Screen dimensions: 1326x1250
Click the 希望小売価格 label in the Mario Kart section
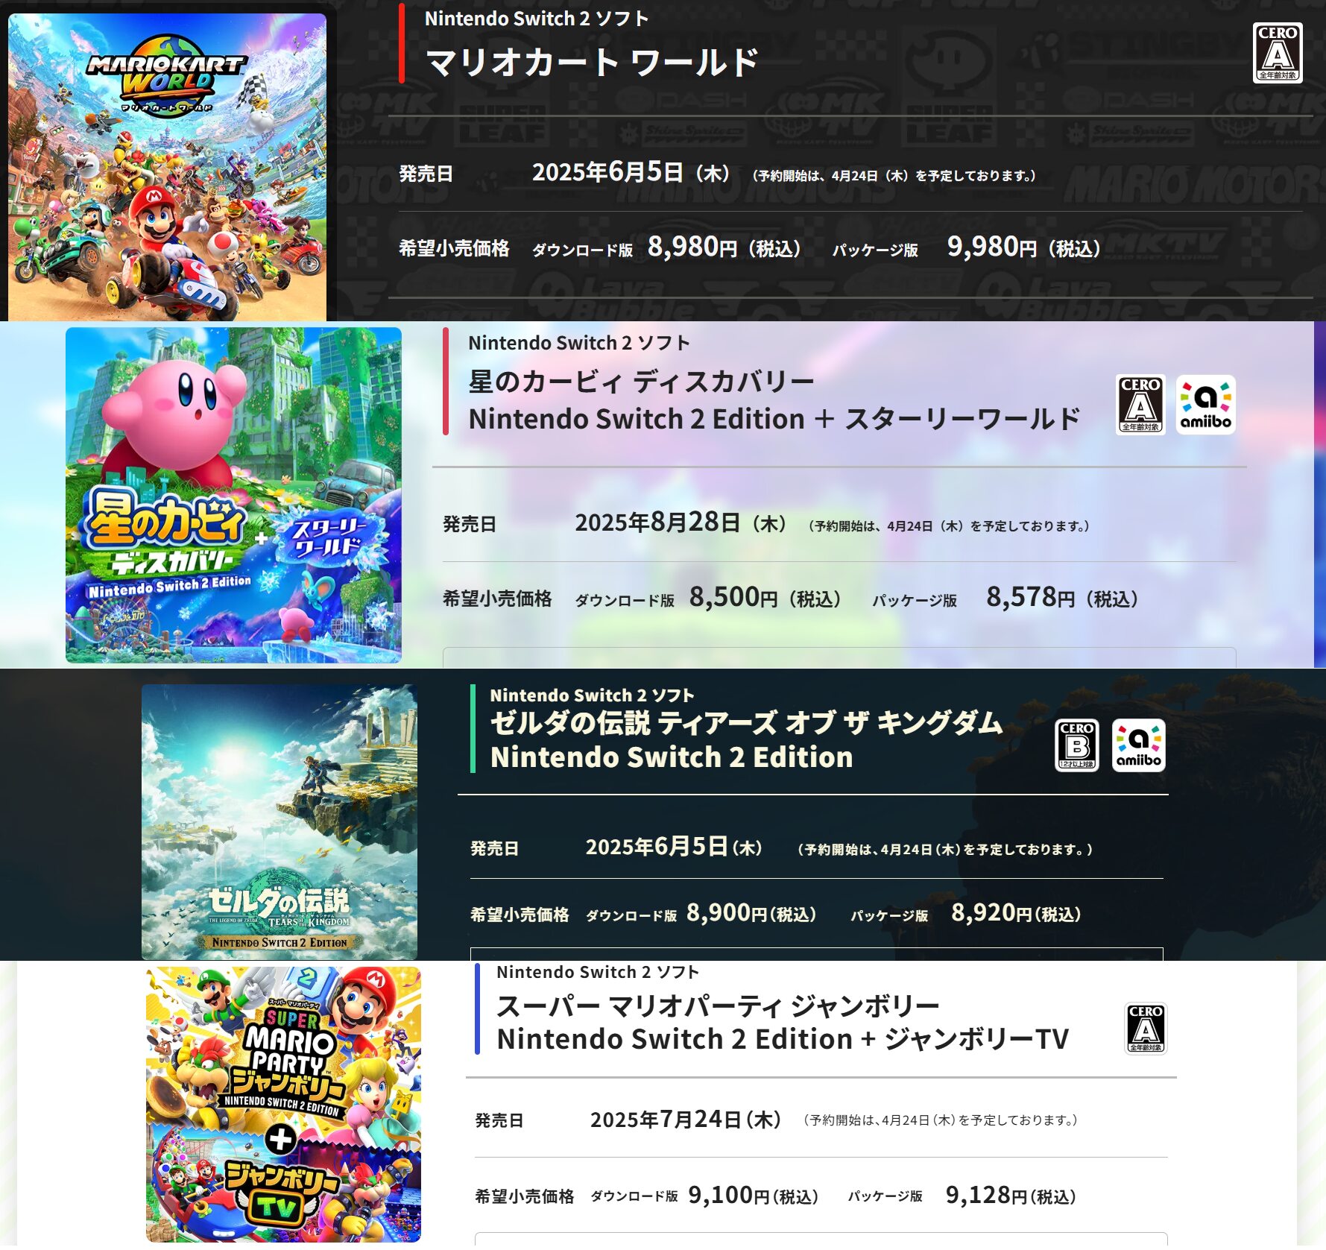click(x=454, y=248)
